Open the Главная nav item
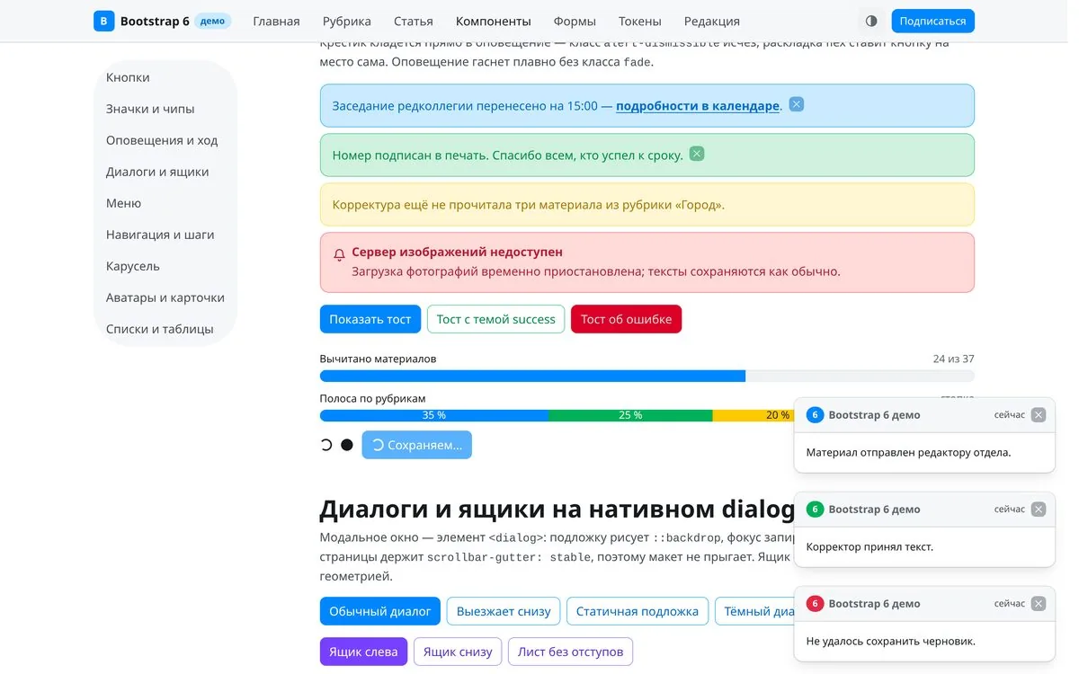The image size is (1079, 674). [276, 21]
